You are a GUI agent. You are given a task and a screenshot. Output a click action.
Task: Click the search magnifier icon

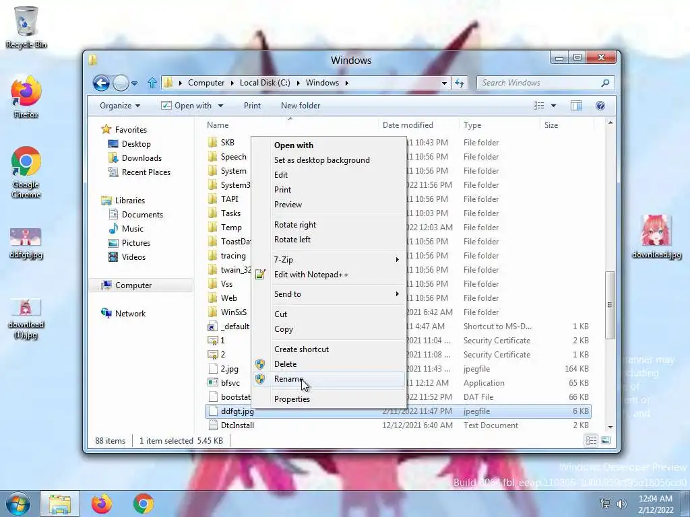click(x=606, y=83)
